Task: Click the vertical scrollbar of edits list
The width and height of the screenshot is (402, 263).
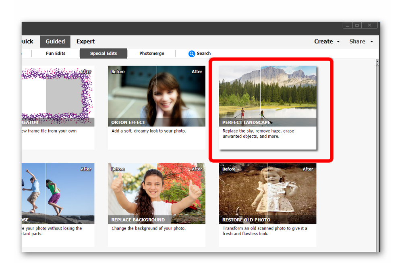Action: [377, 155]
